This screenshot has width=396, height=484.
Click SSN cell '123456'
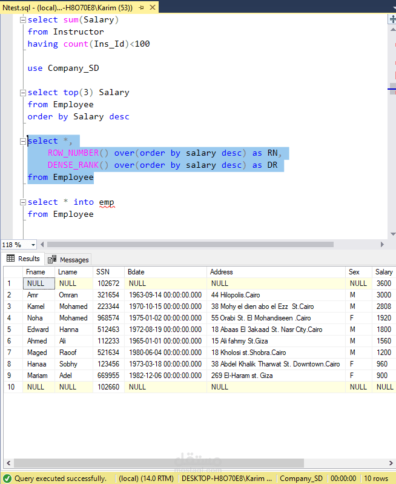click(x=108, y=364)
